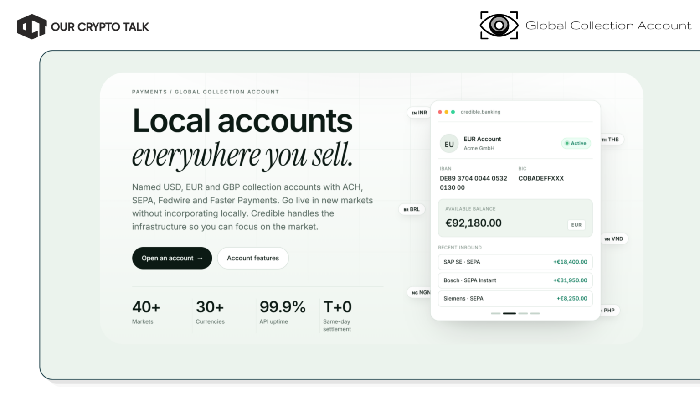
Task: Select the INR currency chip
Action: (419, 113)
